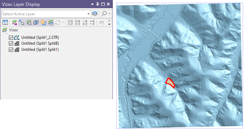Uncheck the Untitled (Split1 SplitB) layer

pyautogui.click(x=11, y=44)
